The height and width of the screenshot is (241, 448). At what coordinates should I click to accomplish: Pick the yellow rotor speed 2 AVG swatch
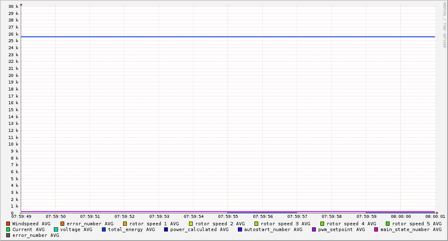pos(191,224)
